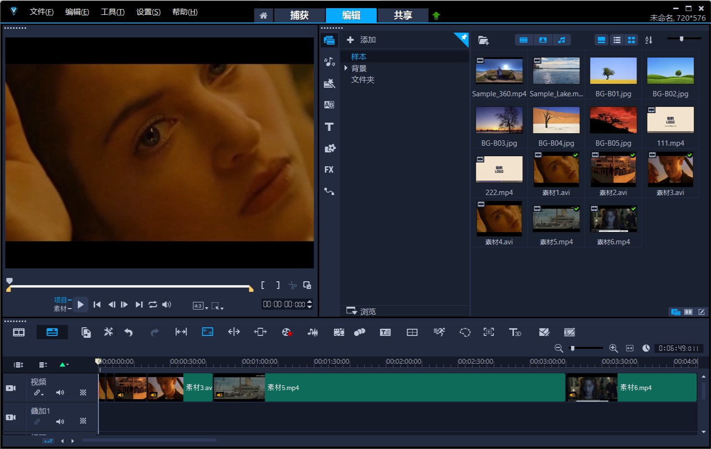Switch library to thumbnail view
The height and width of the screenshot is (449, 711).
tap(632, 40)
